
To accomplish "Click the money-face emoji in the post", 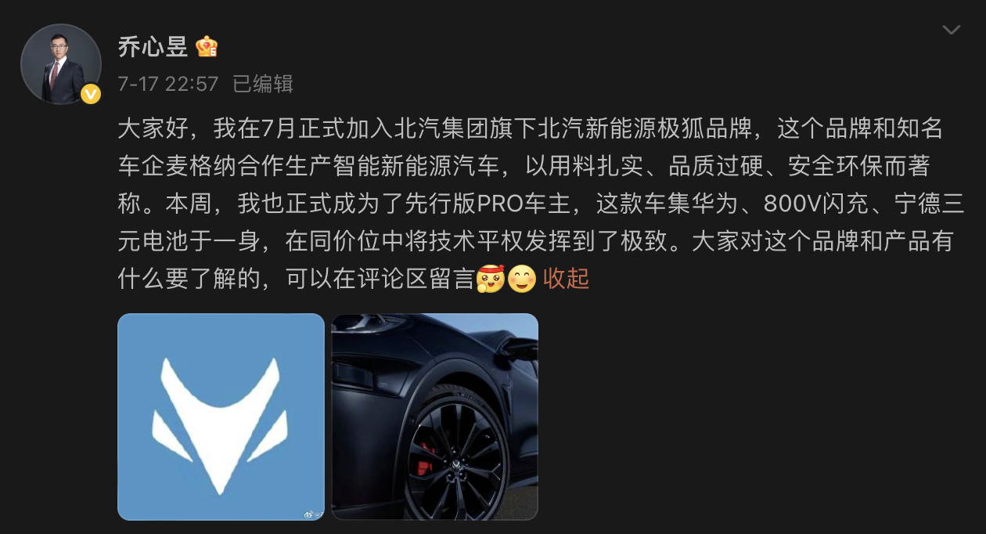I will [x=490, y=278].
